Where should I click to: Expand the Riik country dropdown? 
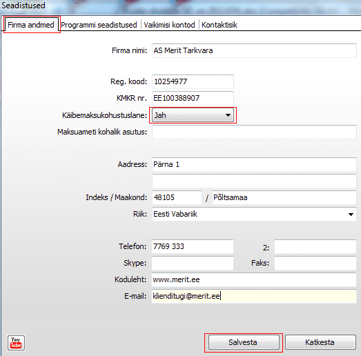[x=254, y=214]
